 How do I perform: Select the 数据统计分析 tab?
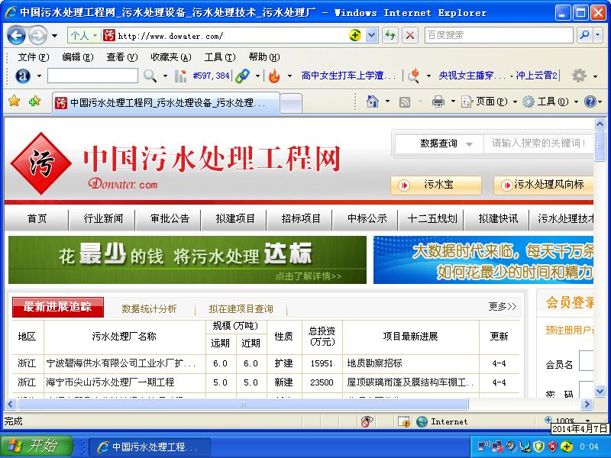tap(149, 309)
